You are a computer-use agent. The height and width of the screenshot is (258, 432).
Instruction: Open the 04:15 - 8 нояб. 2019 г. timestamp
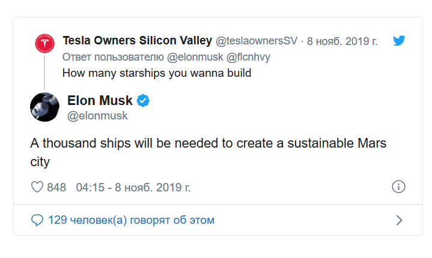(133, 187)
